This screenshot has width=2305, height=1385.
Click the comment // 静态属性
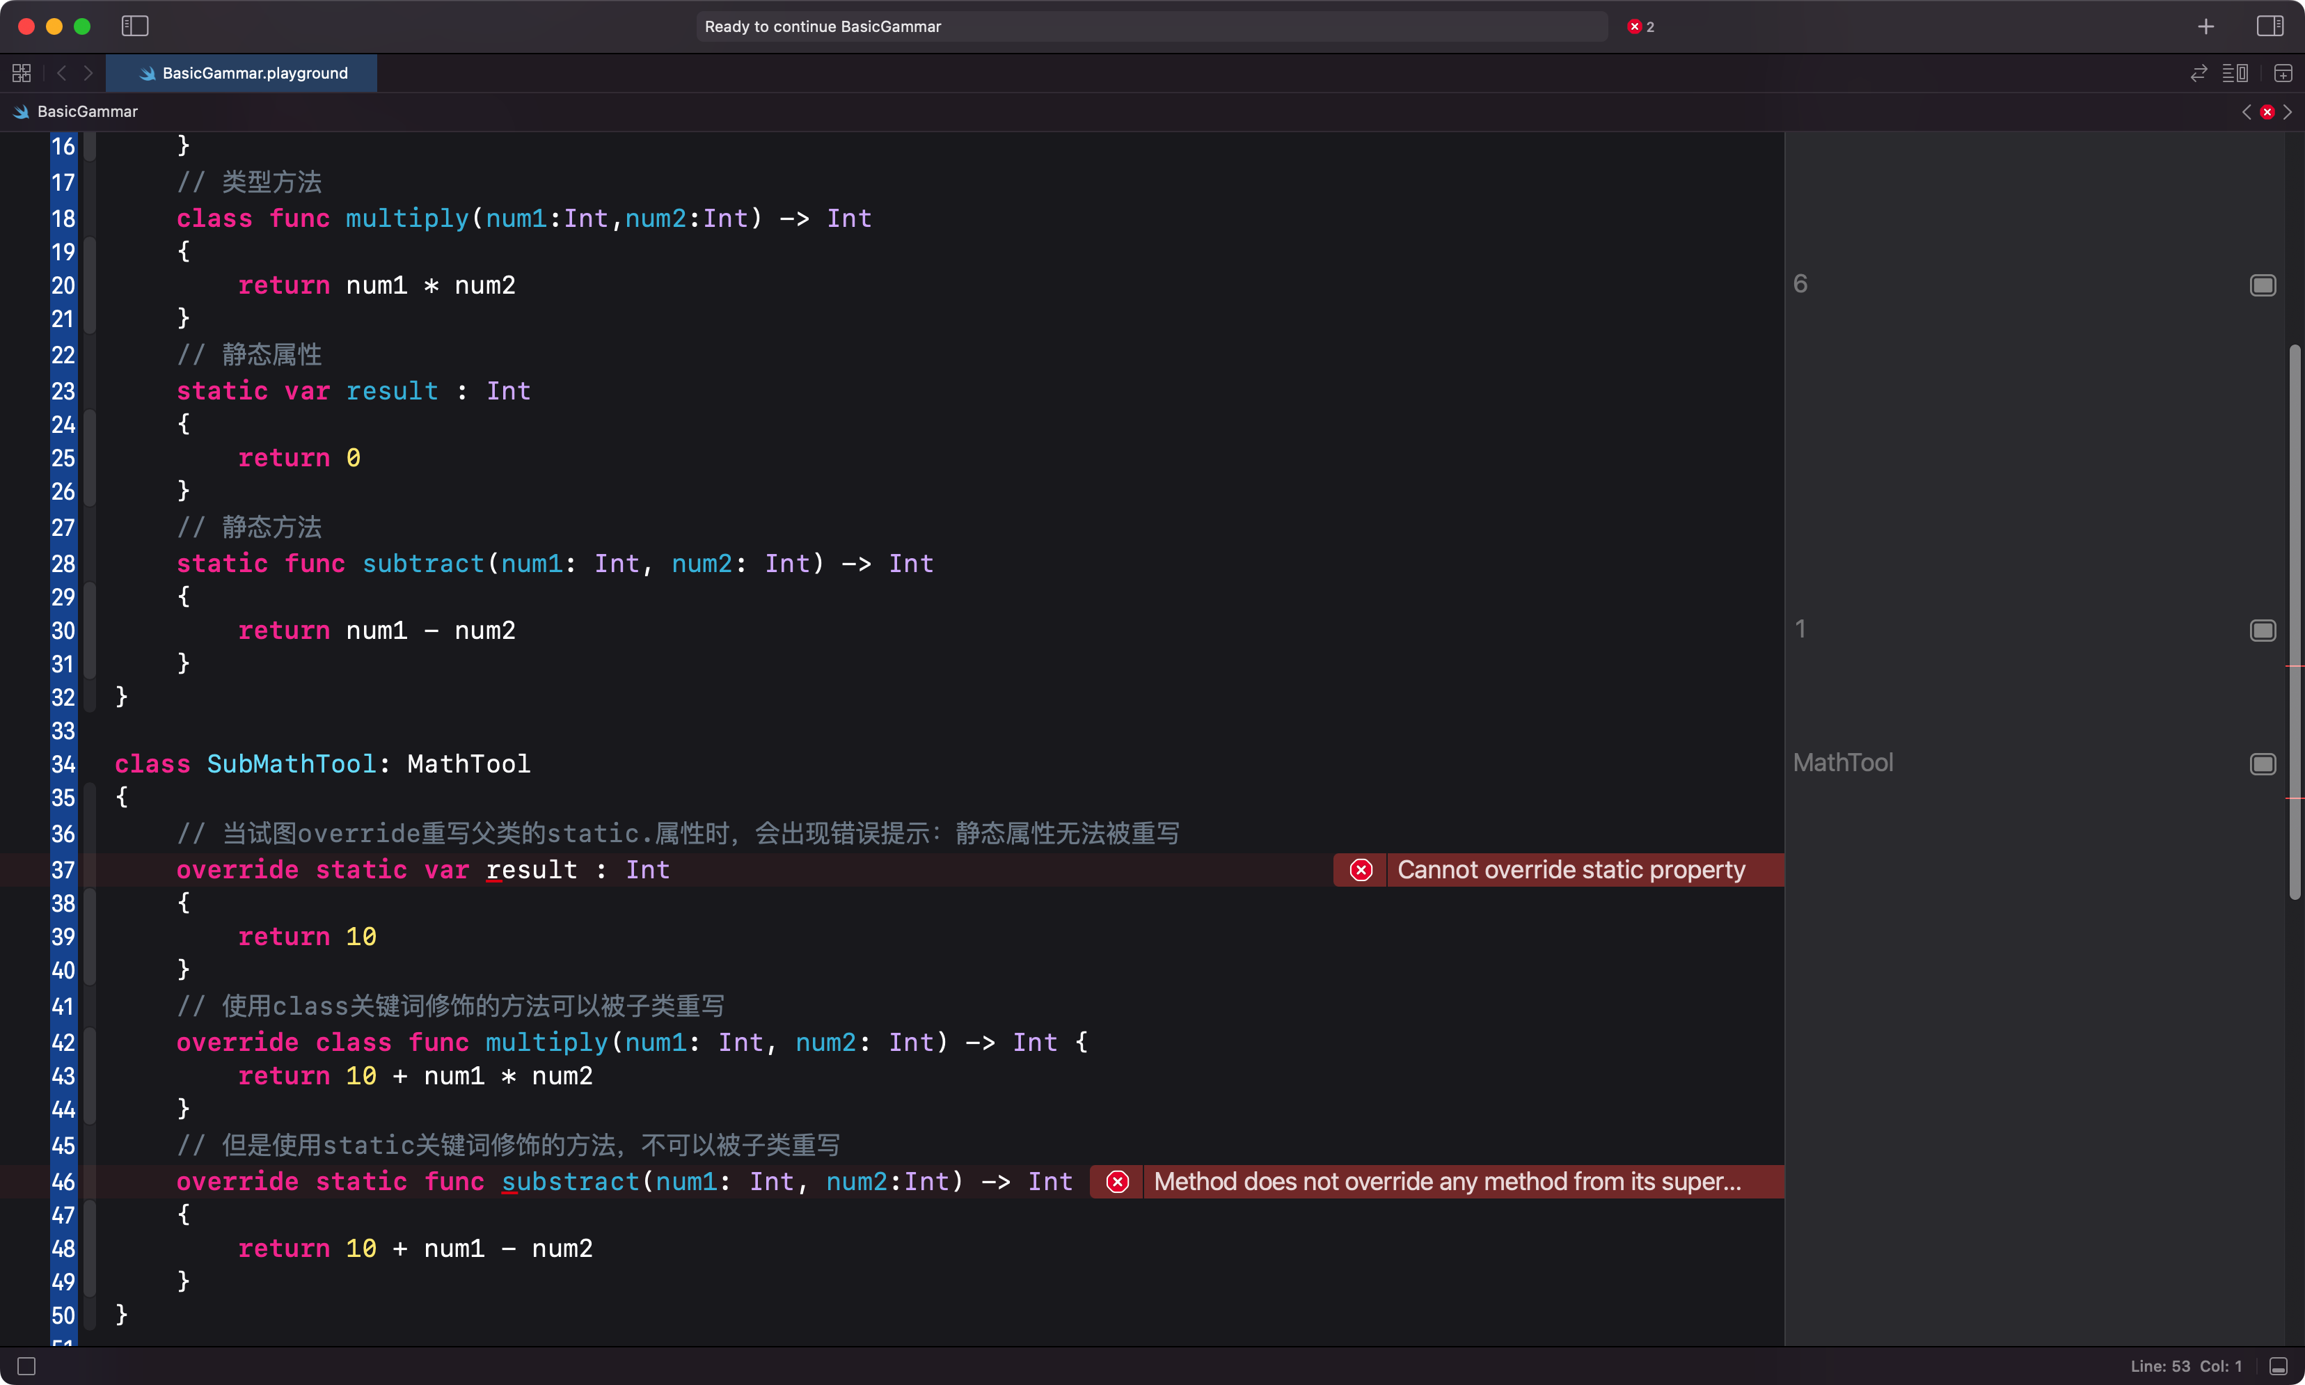(x=249, y=355)
